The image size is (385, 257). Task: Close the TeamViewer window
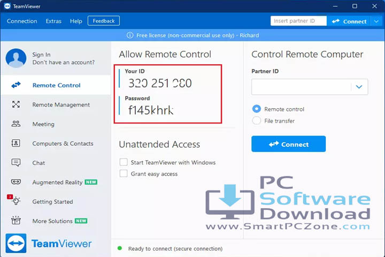(374, 6)
